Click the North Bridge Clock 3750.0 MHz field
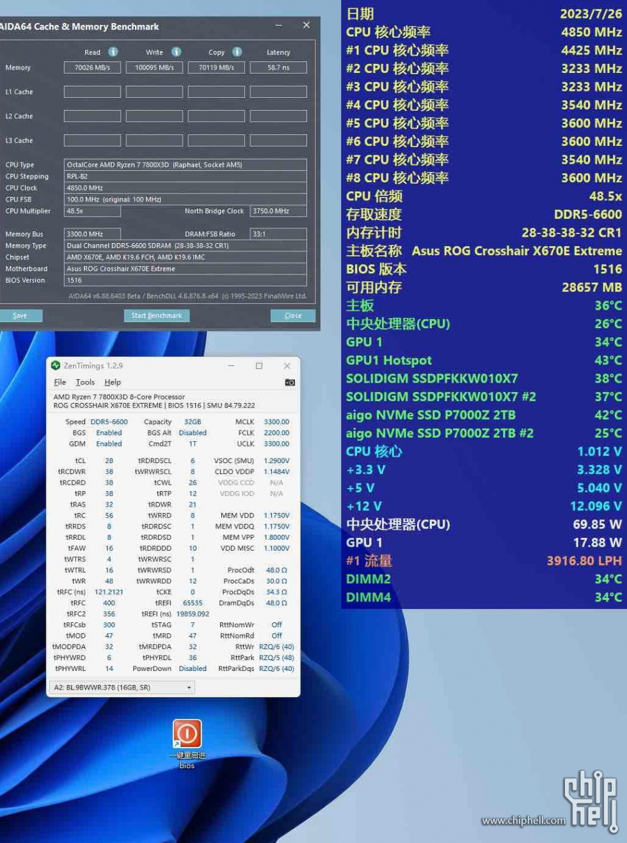627x843 pixels. (278, 211)
